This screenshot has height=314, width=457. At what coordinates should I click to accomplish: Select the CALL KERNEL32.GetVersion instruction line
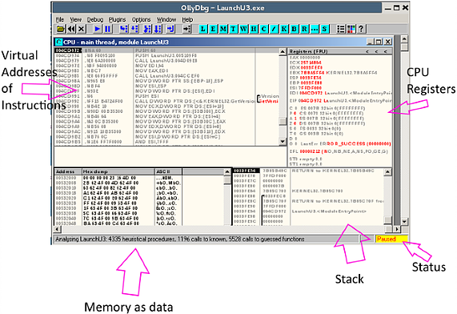(x=167, y=101)
